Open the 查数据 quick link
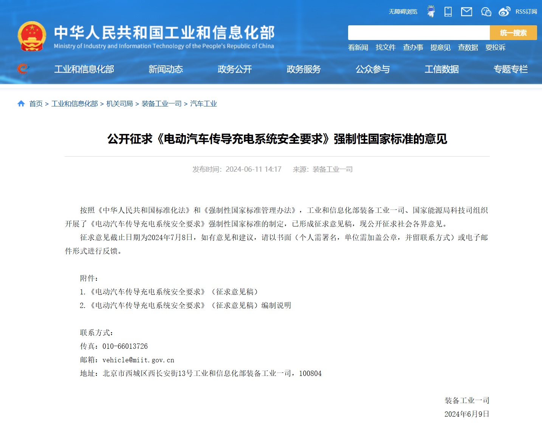This screenshot has width=542, height=428. pos(468,48)
